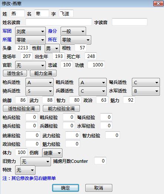Click the 捕虏月数Counter input field
This screenshot has height=194, width=164.
tap(100, 161)
